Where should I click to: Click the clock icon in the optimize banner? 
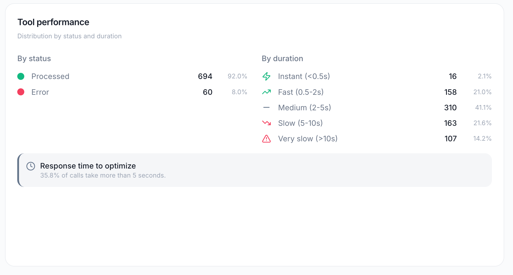pos(31,166)
